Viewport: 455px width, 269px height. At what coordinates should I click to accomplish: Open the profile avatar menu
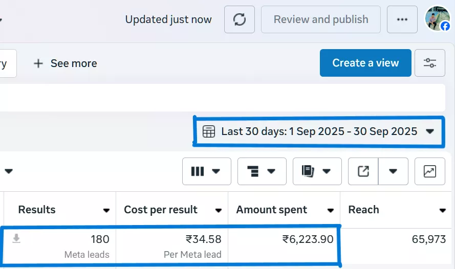(x=438, y=19)
